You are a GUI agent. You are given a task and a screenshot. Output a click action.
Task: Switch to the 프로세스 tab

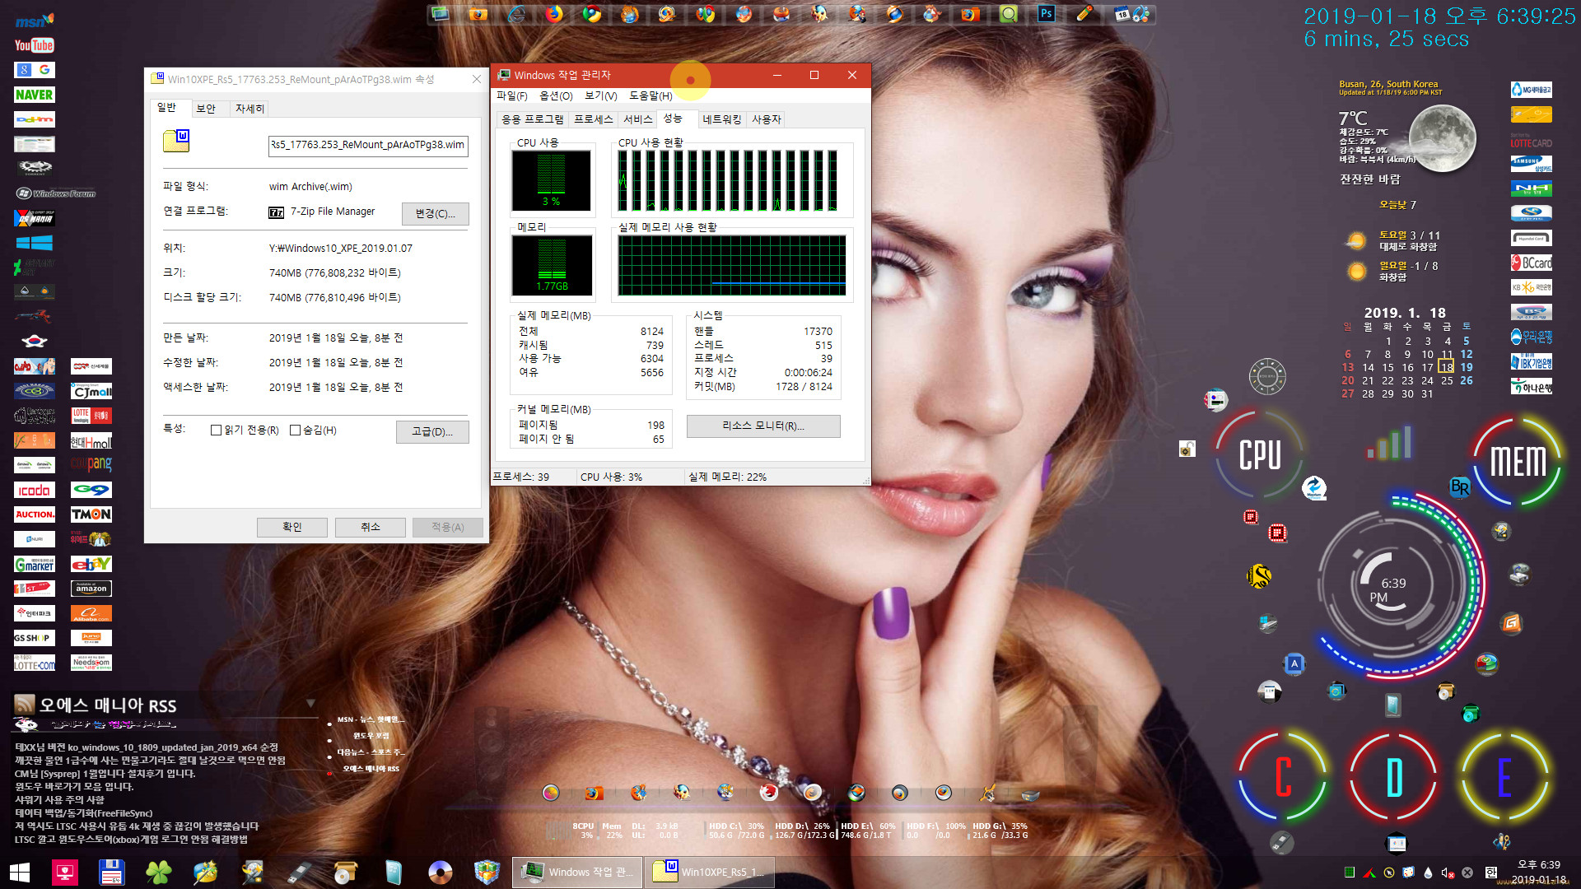tap(593, 119)
